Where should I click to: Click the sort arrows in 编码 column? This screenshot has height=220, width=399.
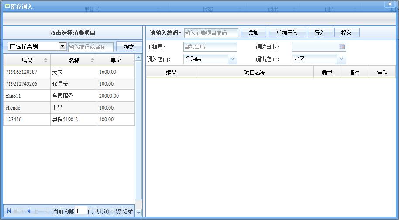tap(46, 60)
